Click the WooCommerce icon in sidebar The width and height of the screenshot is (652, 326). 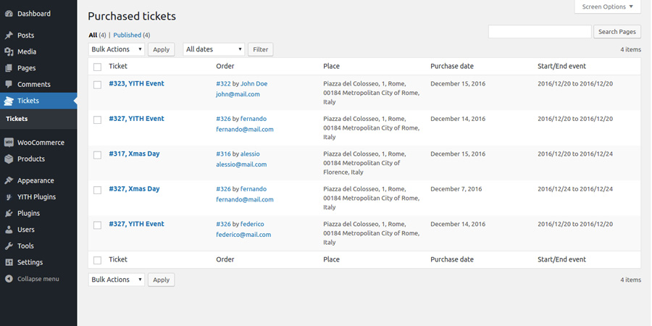(x=9, y=143)
